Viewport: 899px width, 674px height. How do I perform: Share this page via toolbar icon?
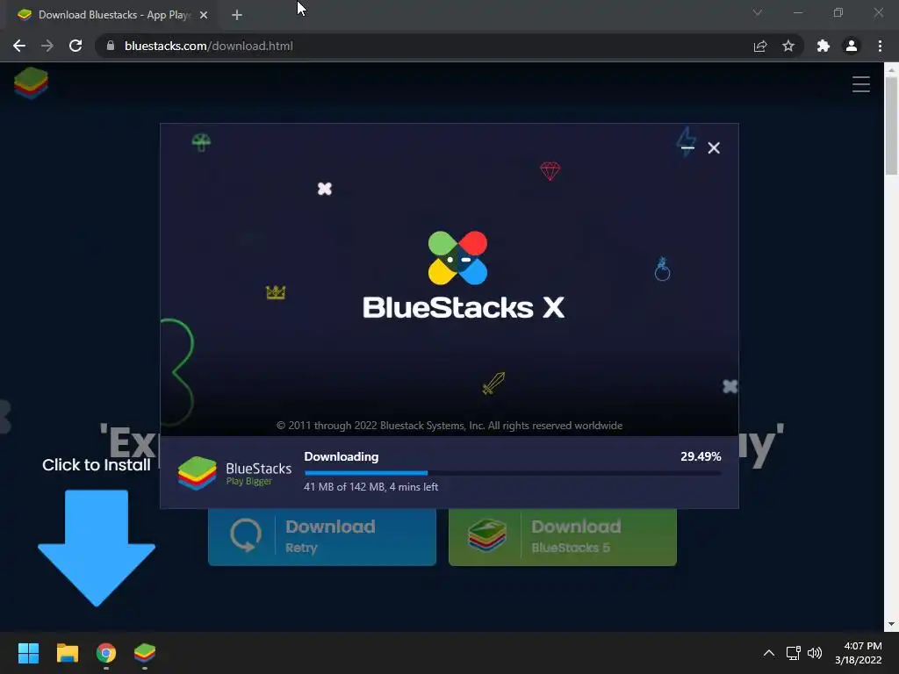point(760,46)
